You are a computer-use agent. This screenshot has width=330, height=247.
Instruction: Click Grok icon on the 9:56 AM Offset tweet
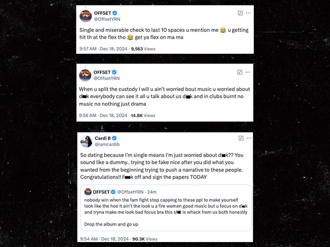[x=240, y=72]
